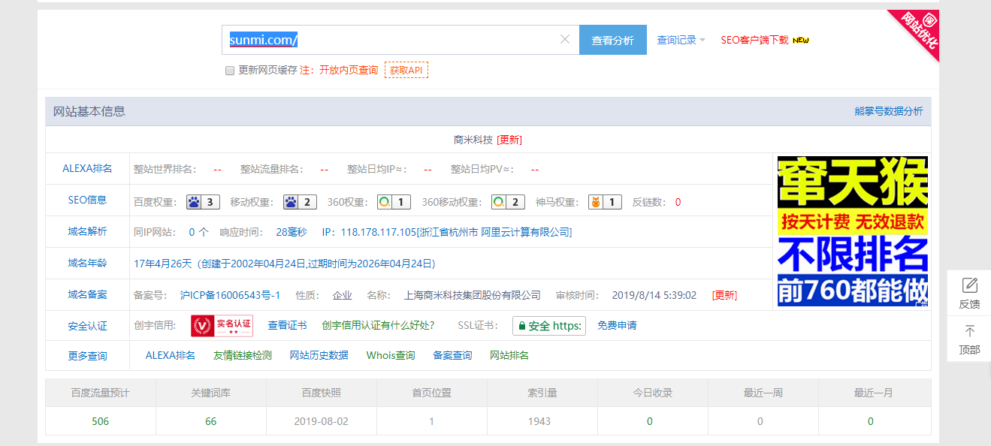Screen dimensions: 991x446
Task: Click the 反链数 value 0
Action: pyautogui.click(x=678, y=202)
